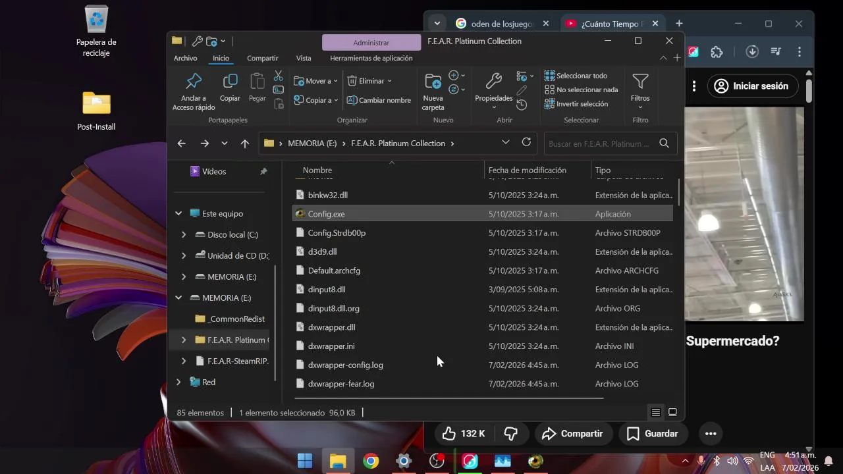Open new Chrome tab with plus
Screen dimensions: 843x474
point(679,24)
